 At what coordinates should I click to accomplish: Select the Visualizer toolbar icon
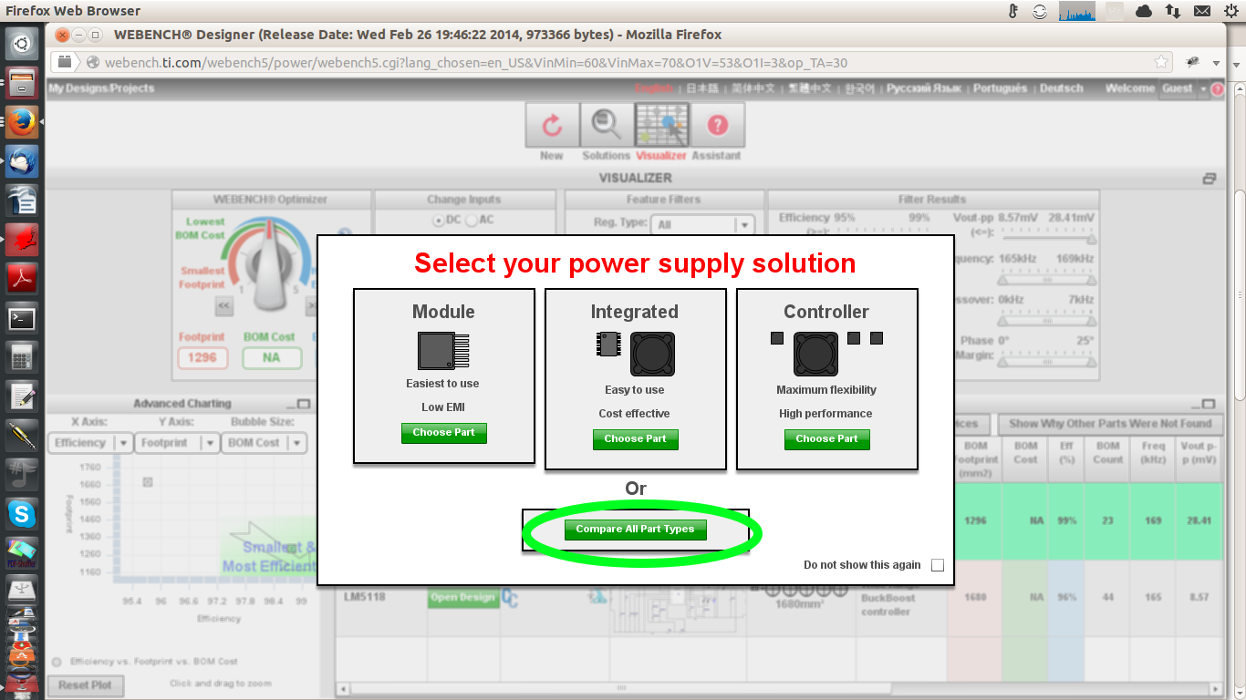click(x=661, y=125)
